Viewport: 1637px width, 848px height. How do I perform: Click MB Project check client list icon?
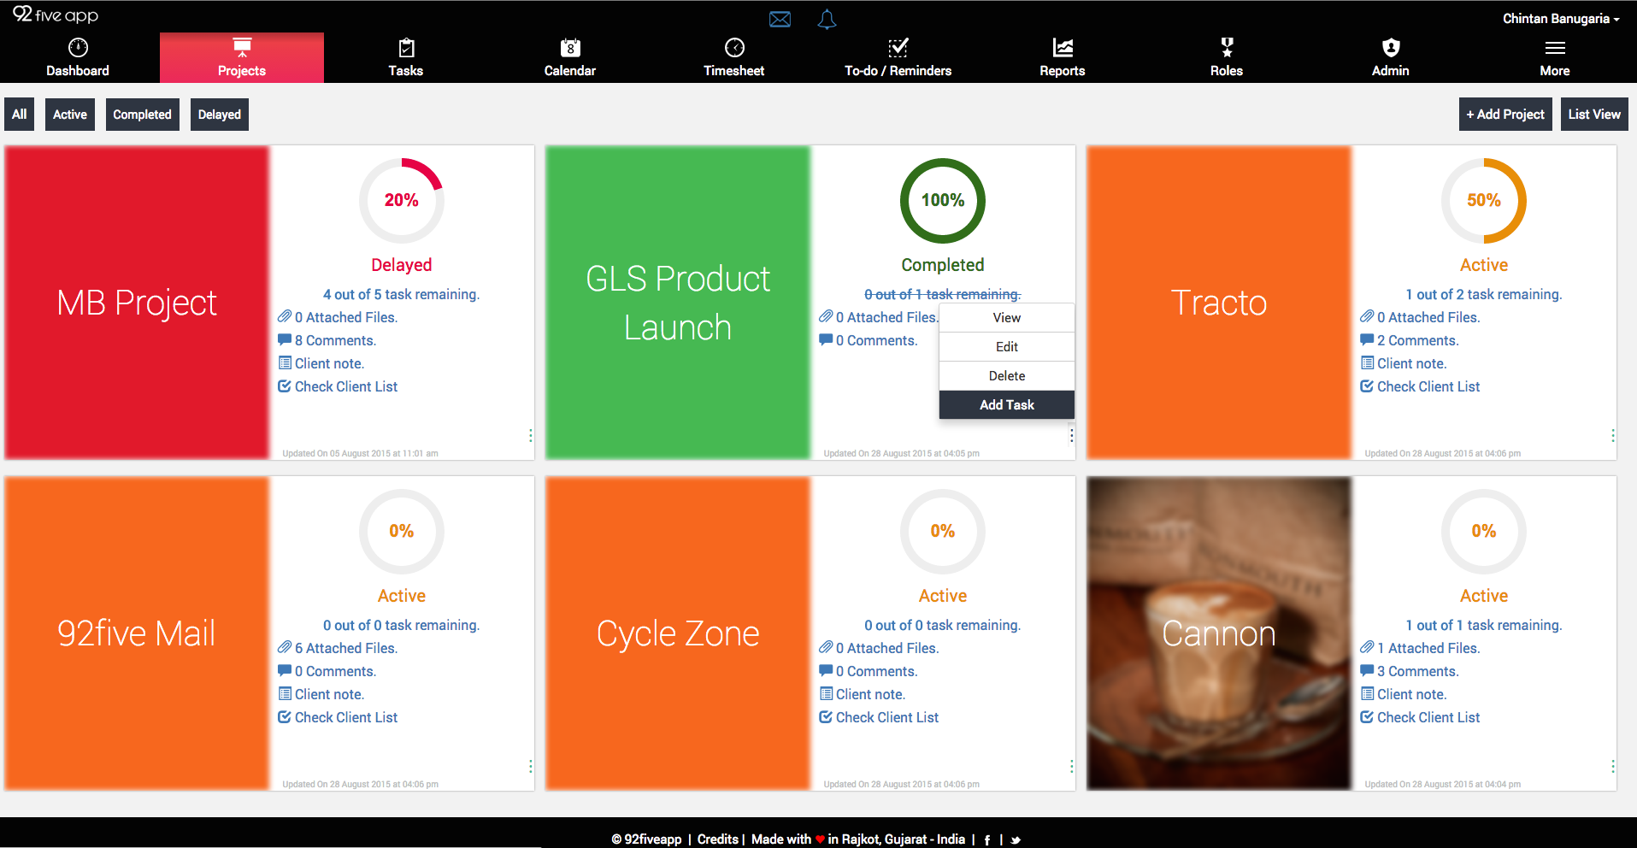285,386
